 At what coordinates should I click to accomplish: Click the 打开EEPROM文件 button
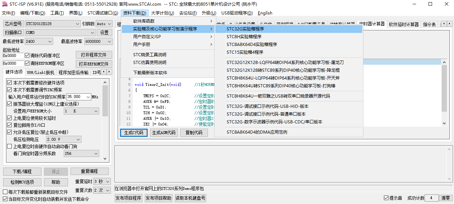[94, 64]
